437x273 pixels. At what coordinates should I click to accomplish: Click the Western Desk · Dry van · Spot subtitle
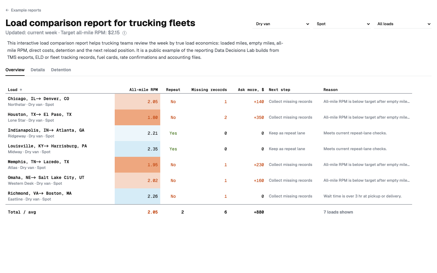[35, 184]
